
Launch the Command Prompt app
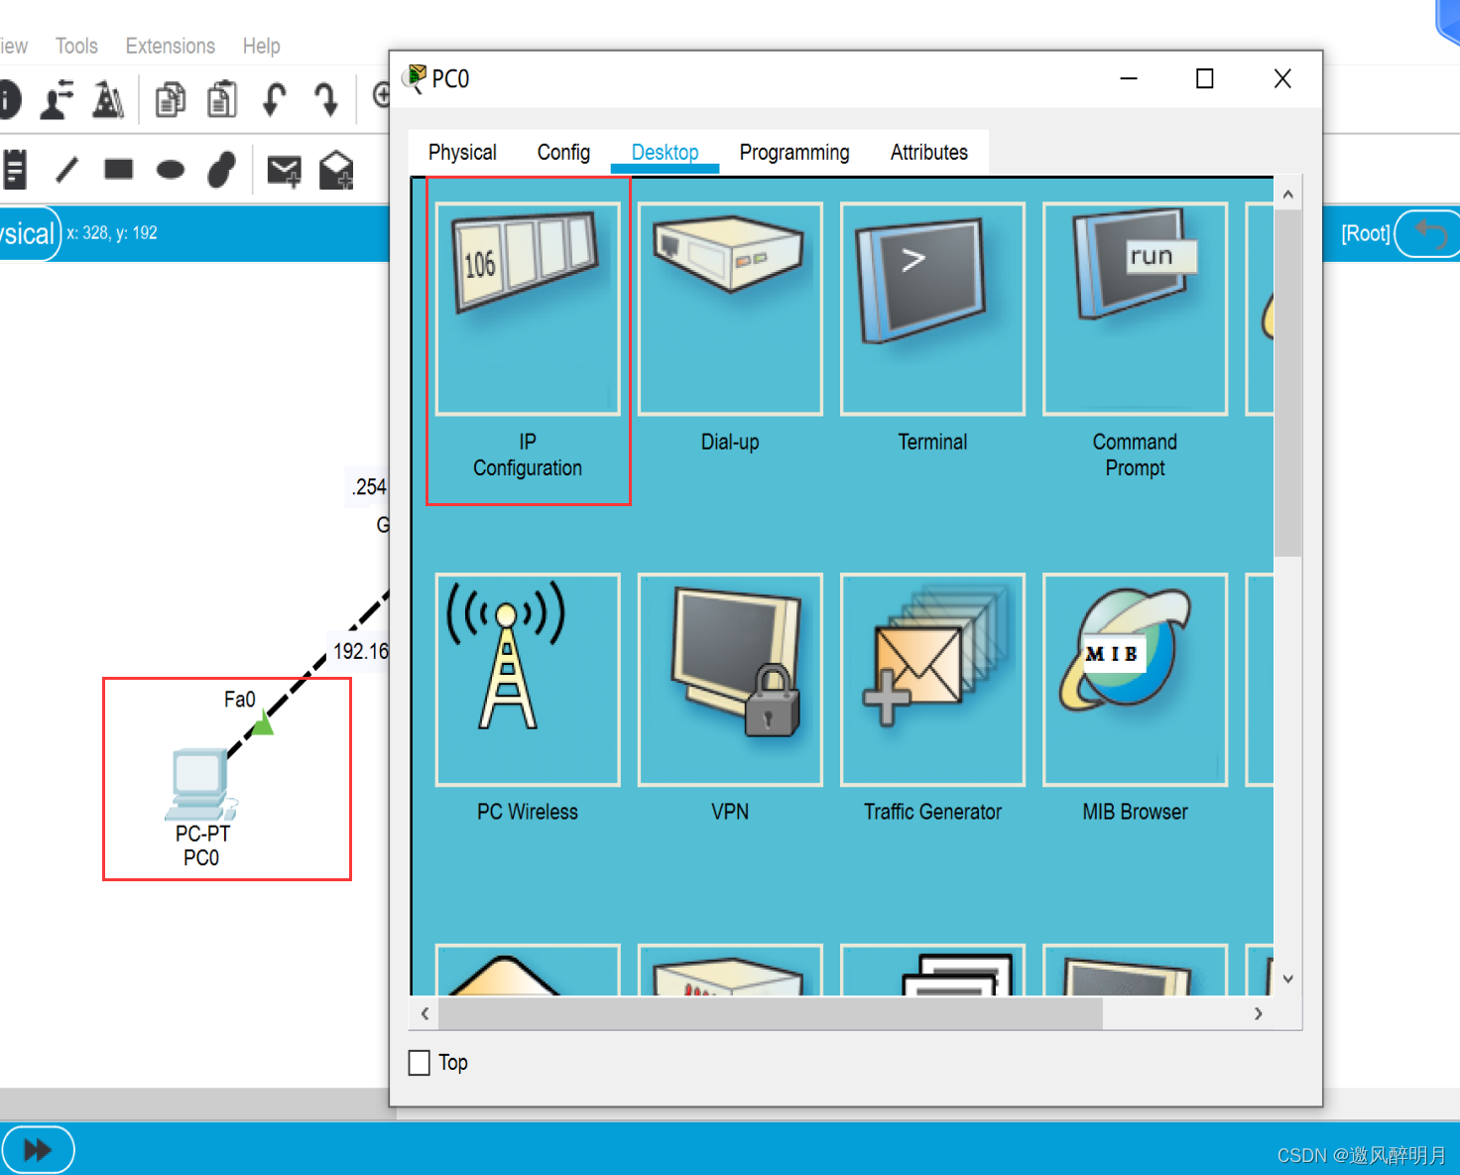point(1135,310)
